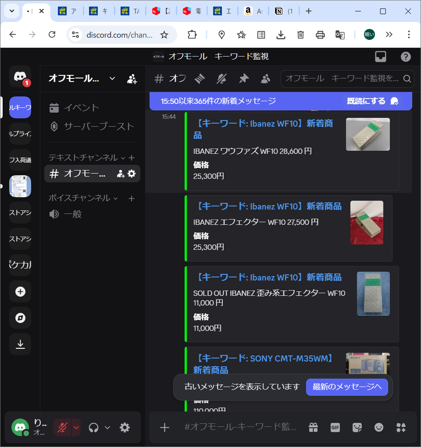This screenshot has height=447, width=421.
Task: Toggle member list icon in header
Action: click(x=265, y=79)
